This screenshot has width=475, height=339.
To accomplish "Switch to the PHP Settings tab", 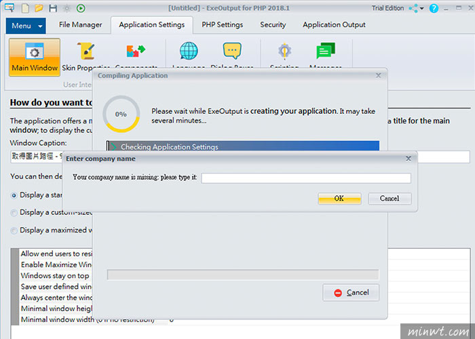I will [223, 25].
